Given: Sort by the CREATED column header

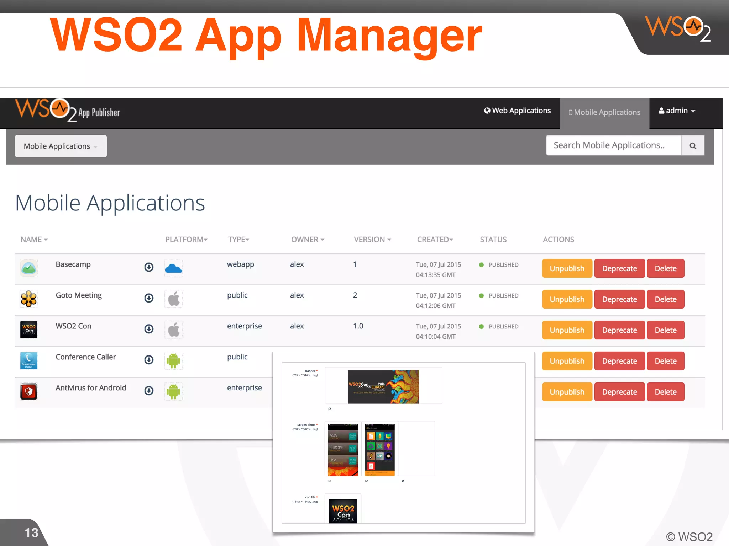Looking at the screenshot, I should [435, 240].
